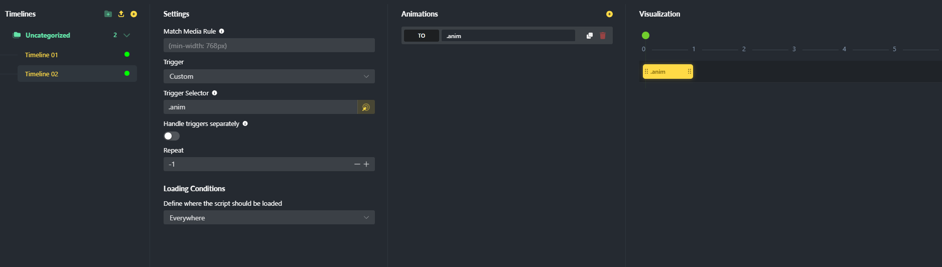Click the Match Media Rule input field
942x267 pixels.
point(269,46)
